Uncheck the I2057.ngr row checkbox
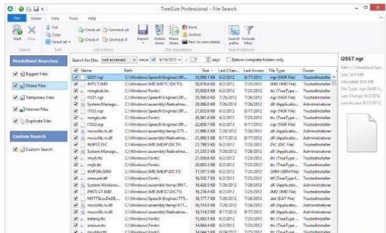 click(76, 77)
